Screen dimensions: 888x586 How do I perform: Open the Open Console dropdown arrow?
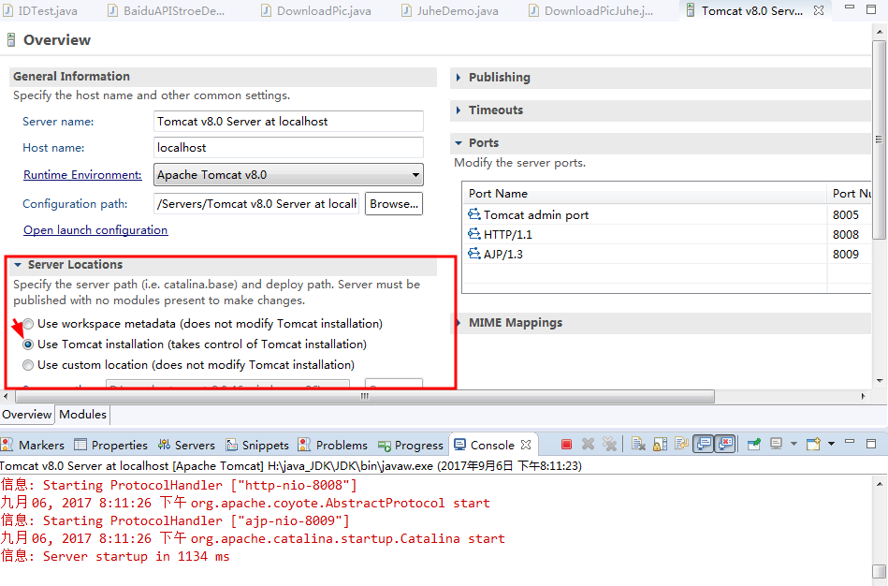pyautogui.click(x=831, y=445)
